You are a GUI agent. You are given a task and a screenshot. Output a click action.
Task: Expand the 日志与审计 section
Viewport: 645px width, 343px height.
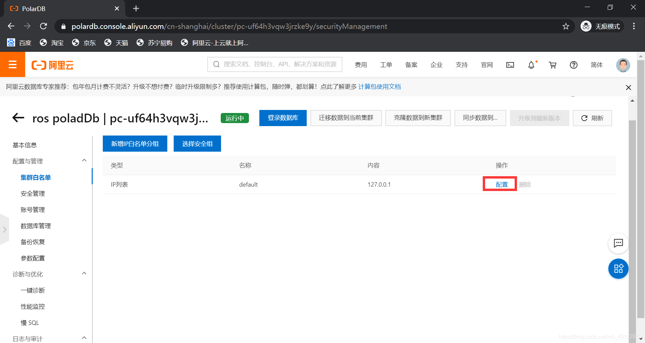click(84, 338)
